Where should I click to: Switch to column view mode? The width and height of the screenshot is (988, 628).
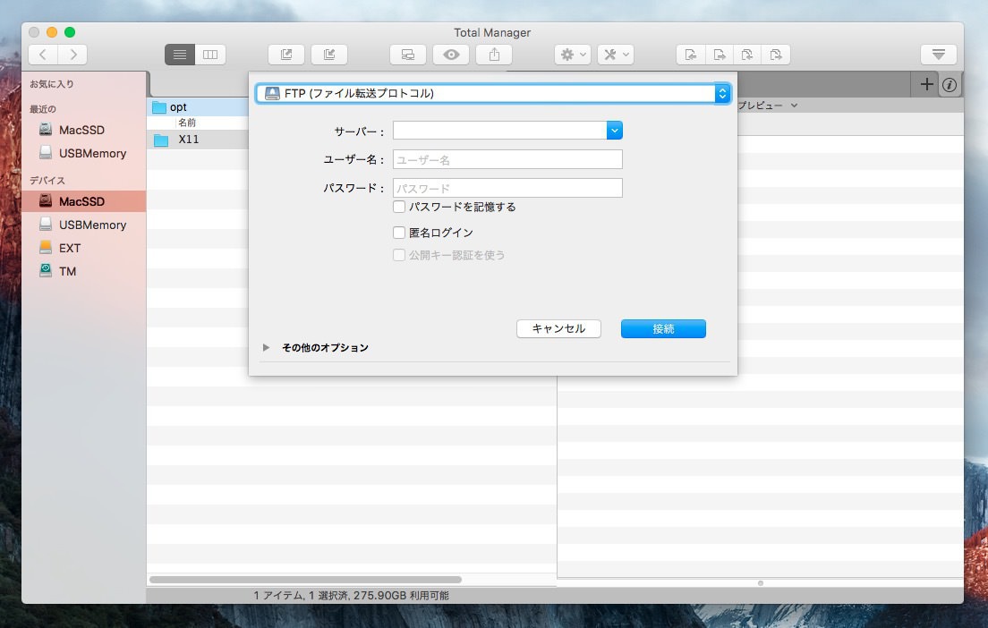coord(209,55)
